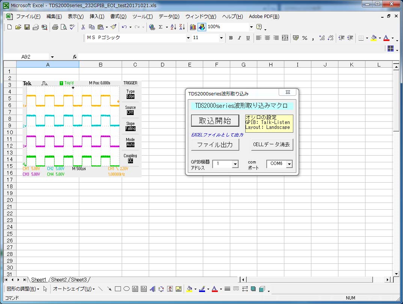Screen dimensions: 403x304
Task: Apply percent style format
Action: pos(305,38)
